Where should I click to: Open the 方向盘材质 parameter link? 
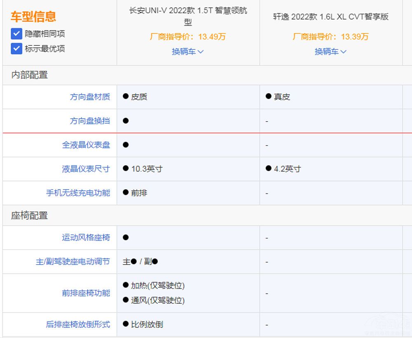90,97
